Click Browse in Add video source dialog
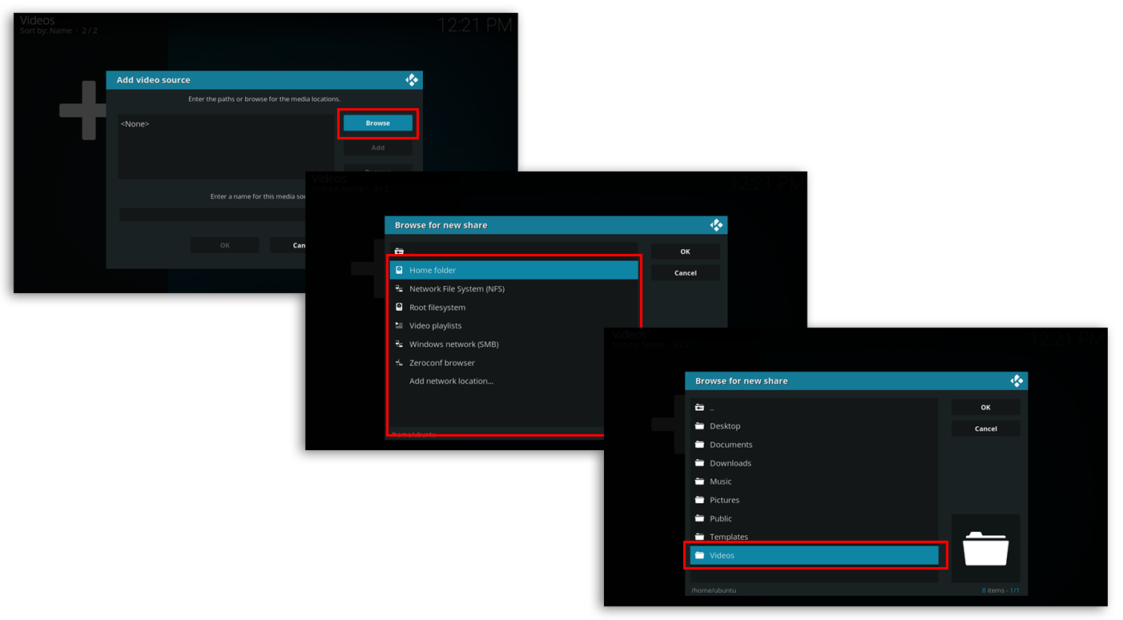 tap(378, 123)
